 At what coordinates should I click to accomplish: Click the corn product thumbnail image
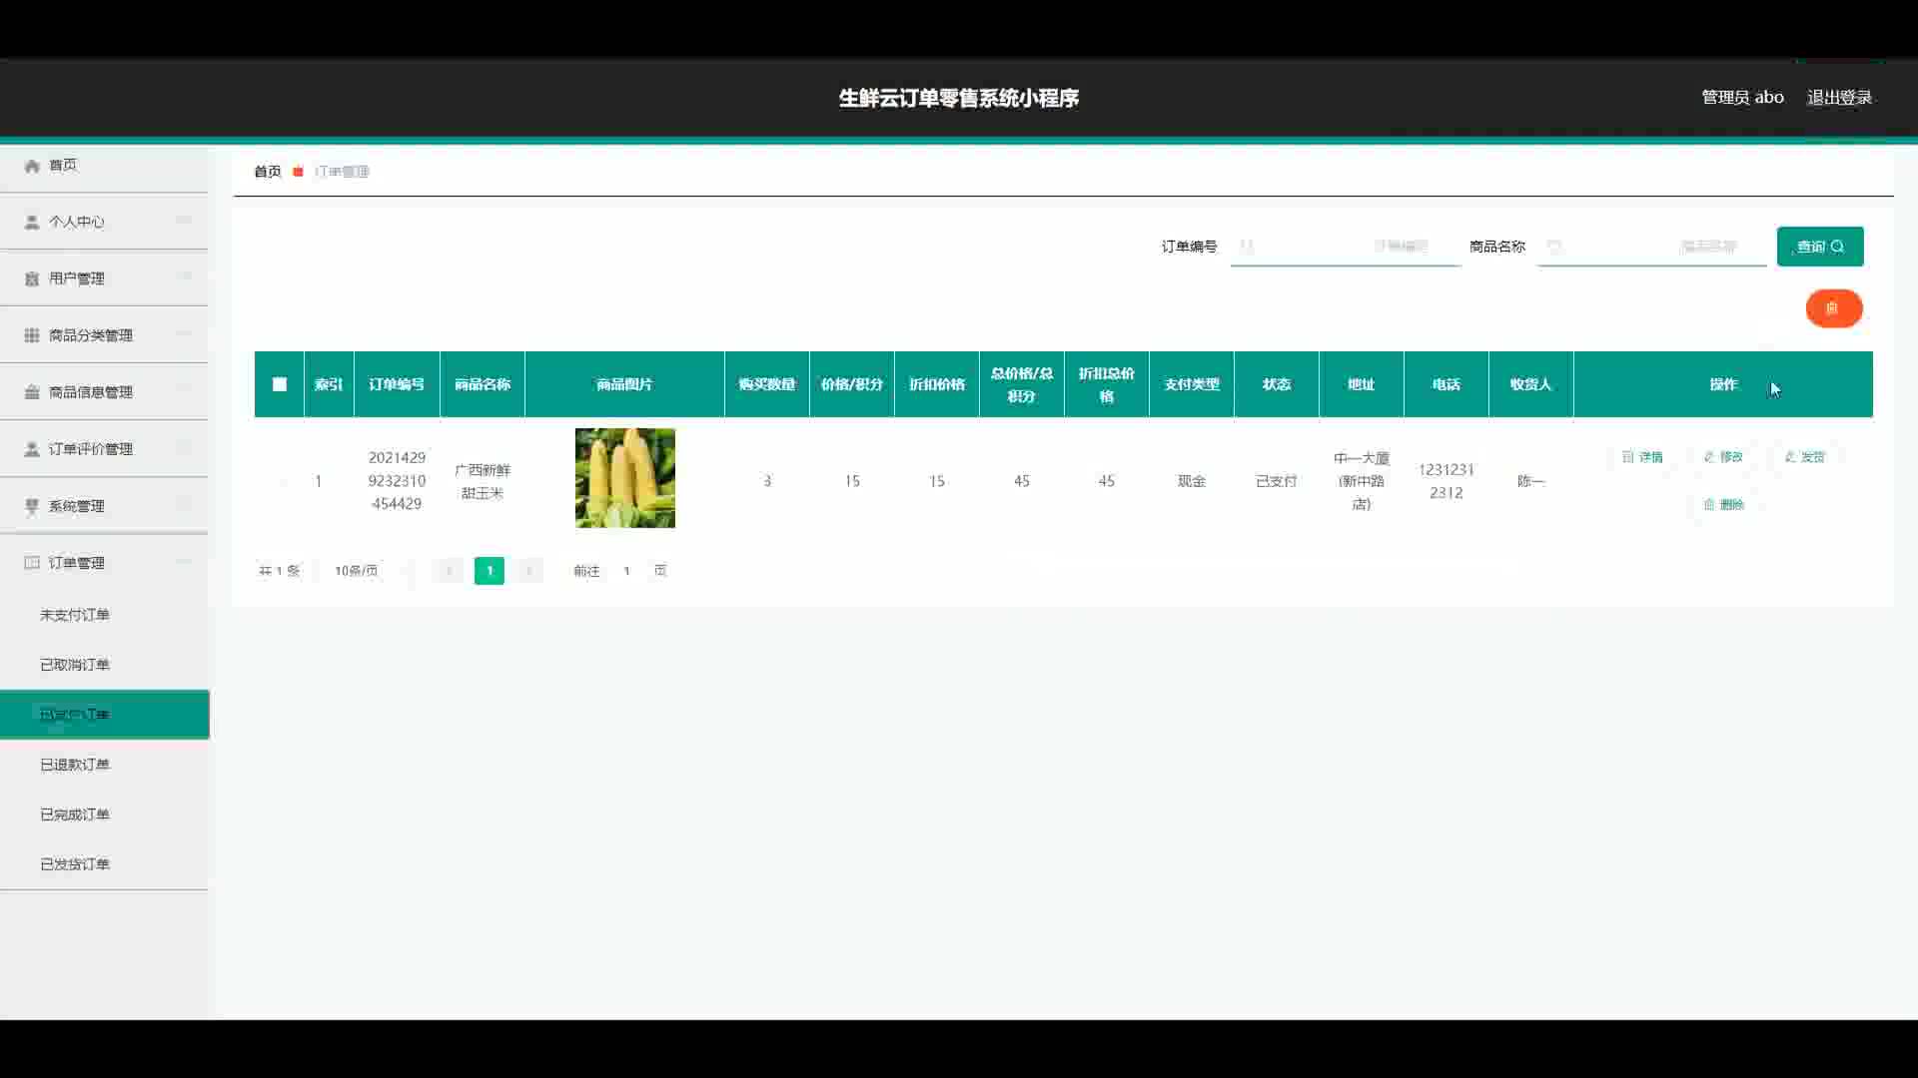624,478
